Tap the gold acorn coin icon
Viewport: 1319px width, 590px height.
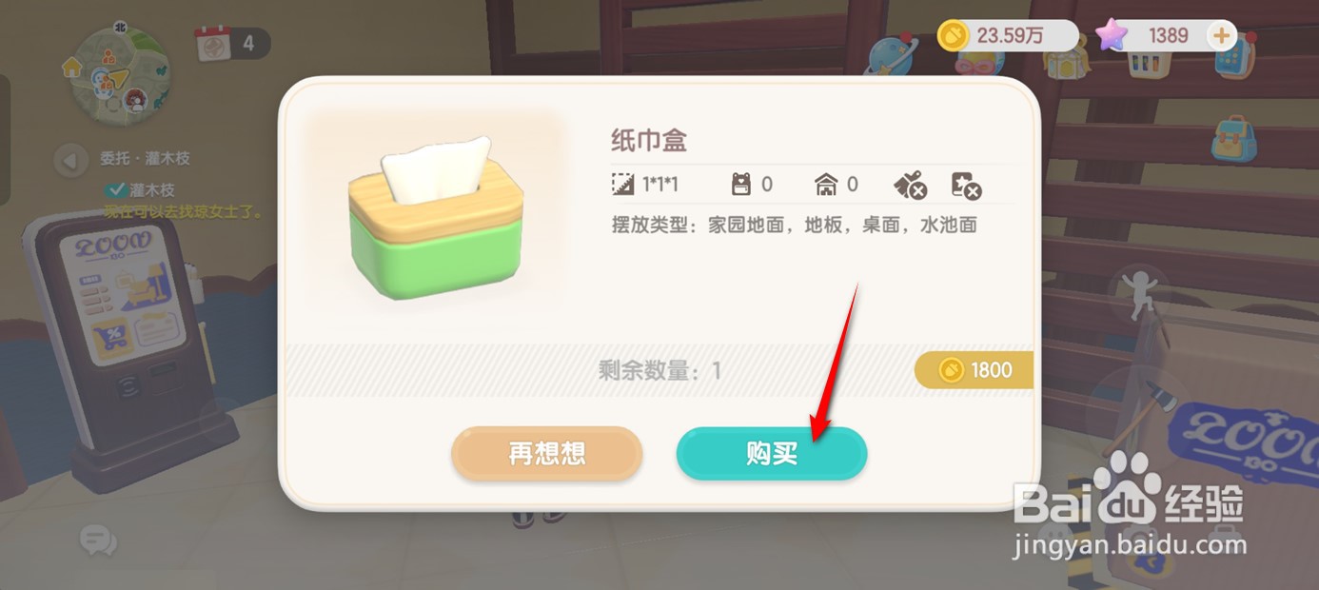[x=953, y=36]
